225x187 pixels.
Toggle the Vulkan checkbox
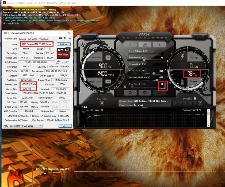click(20, 120)
